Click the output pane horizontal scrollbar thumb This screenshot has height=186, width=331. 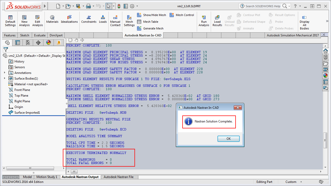[74, 172]
